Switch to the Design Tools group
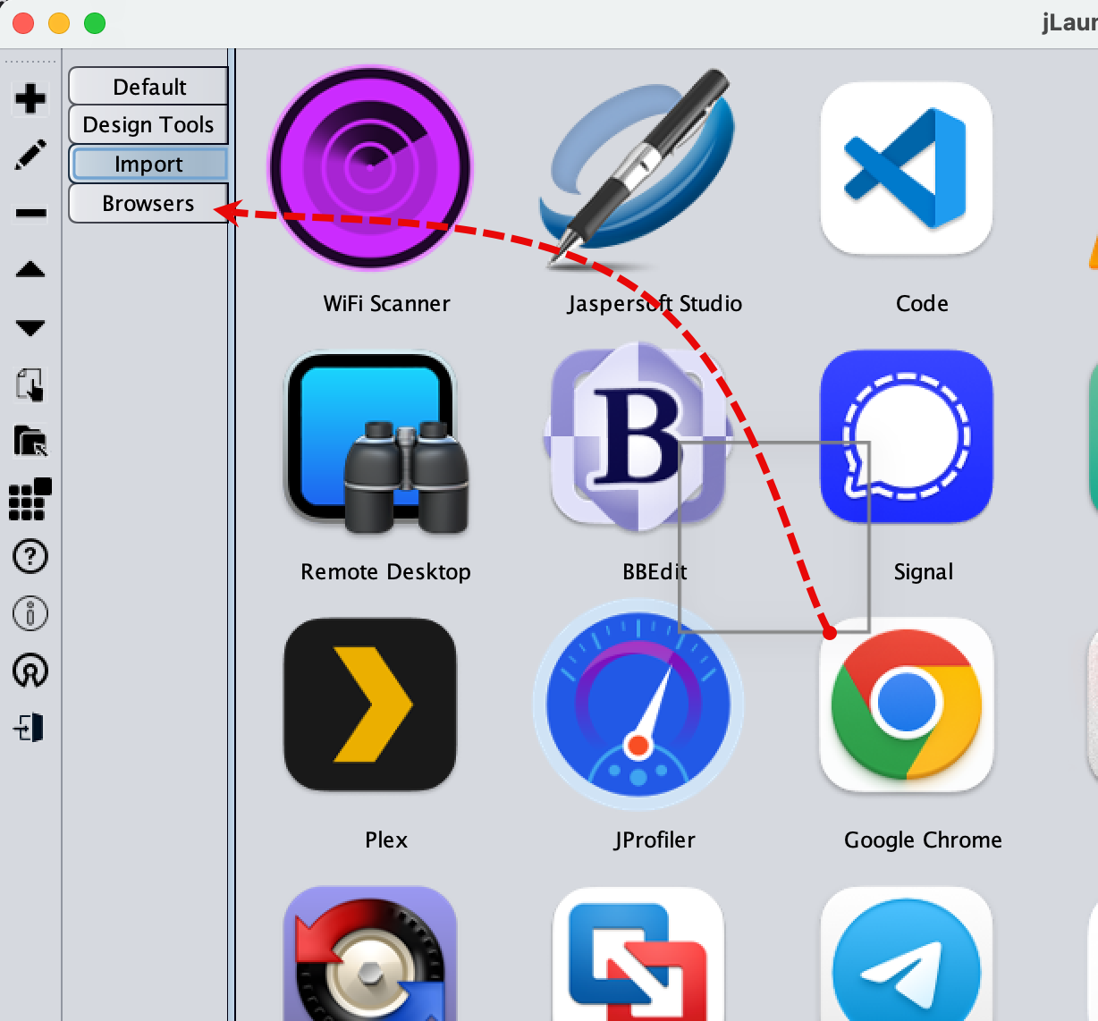The width and height of the screenshot is (1098, 1021). coord(148,125)
